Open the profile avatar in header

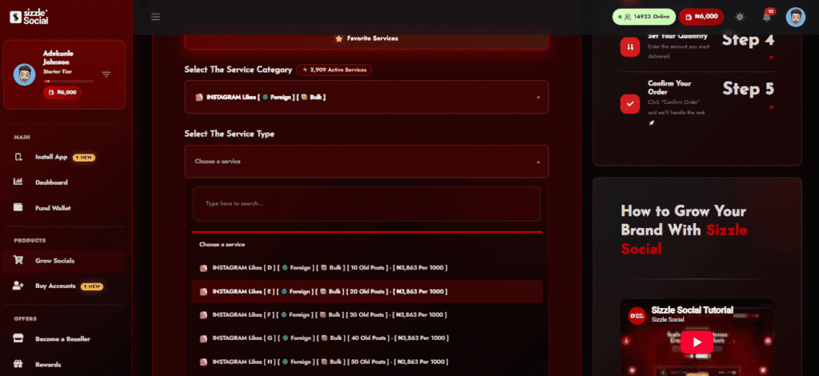click(x=796, y=17)
